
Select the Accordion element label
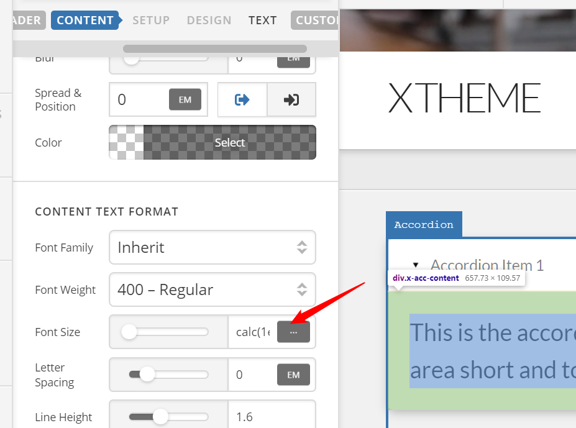coord(424,224)
